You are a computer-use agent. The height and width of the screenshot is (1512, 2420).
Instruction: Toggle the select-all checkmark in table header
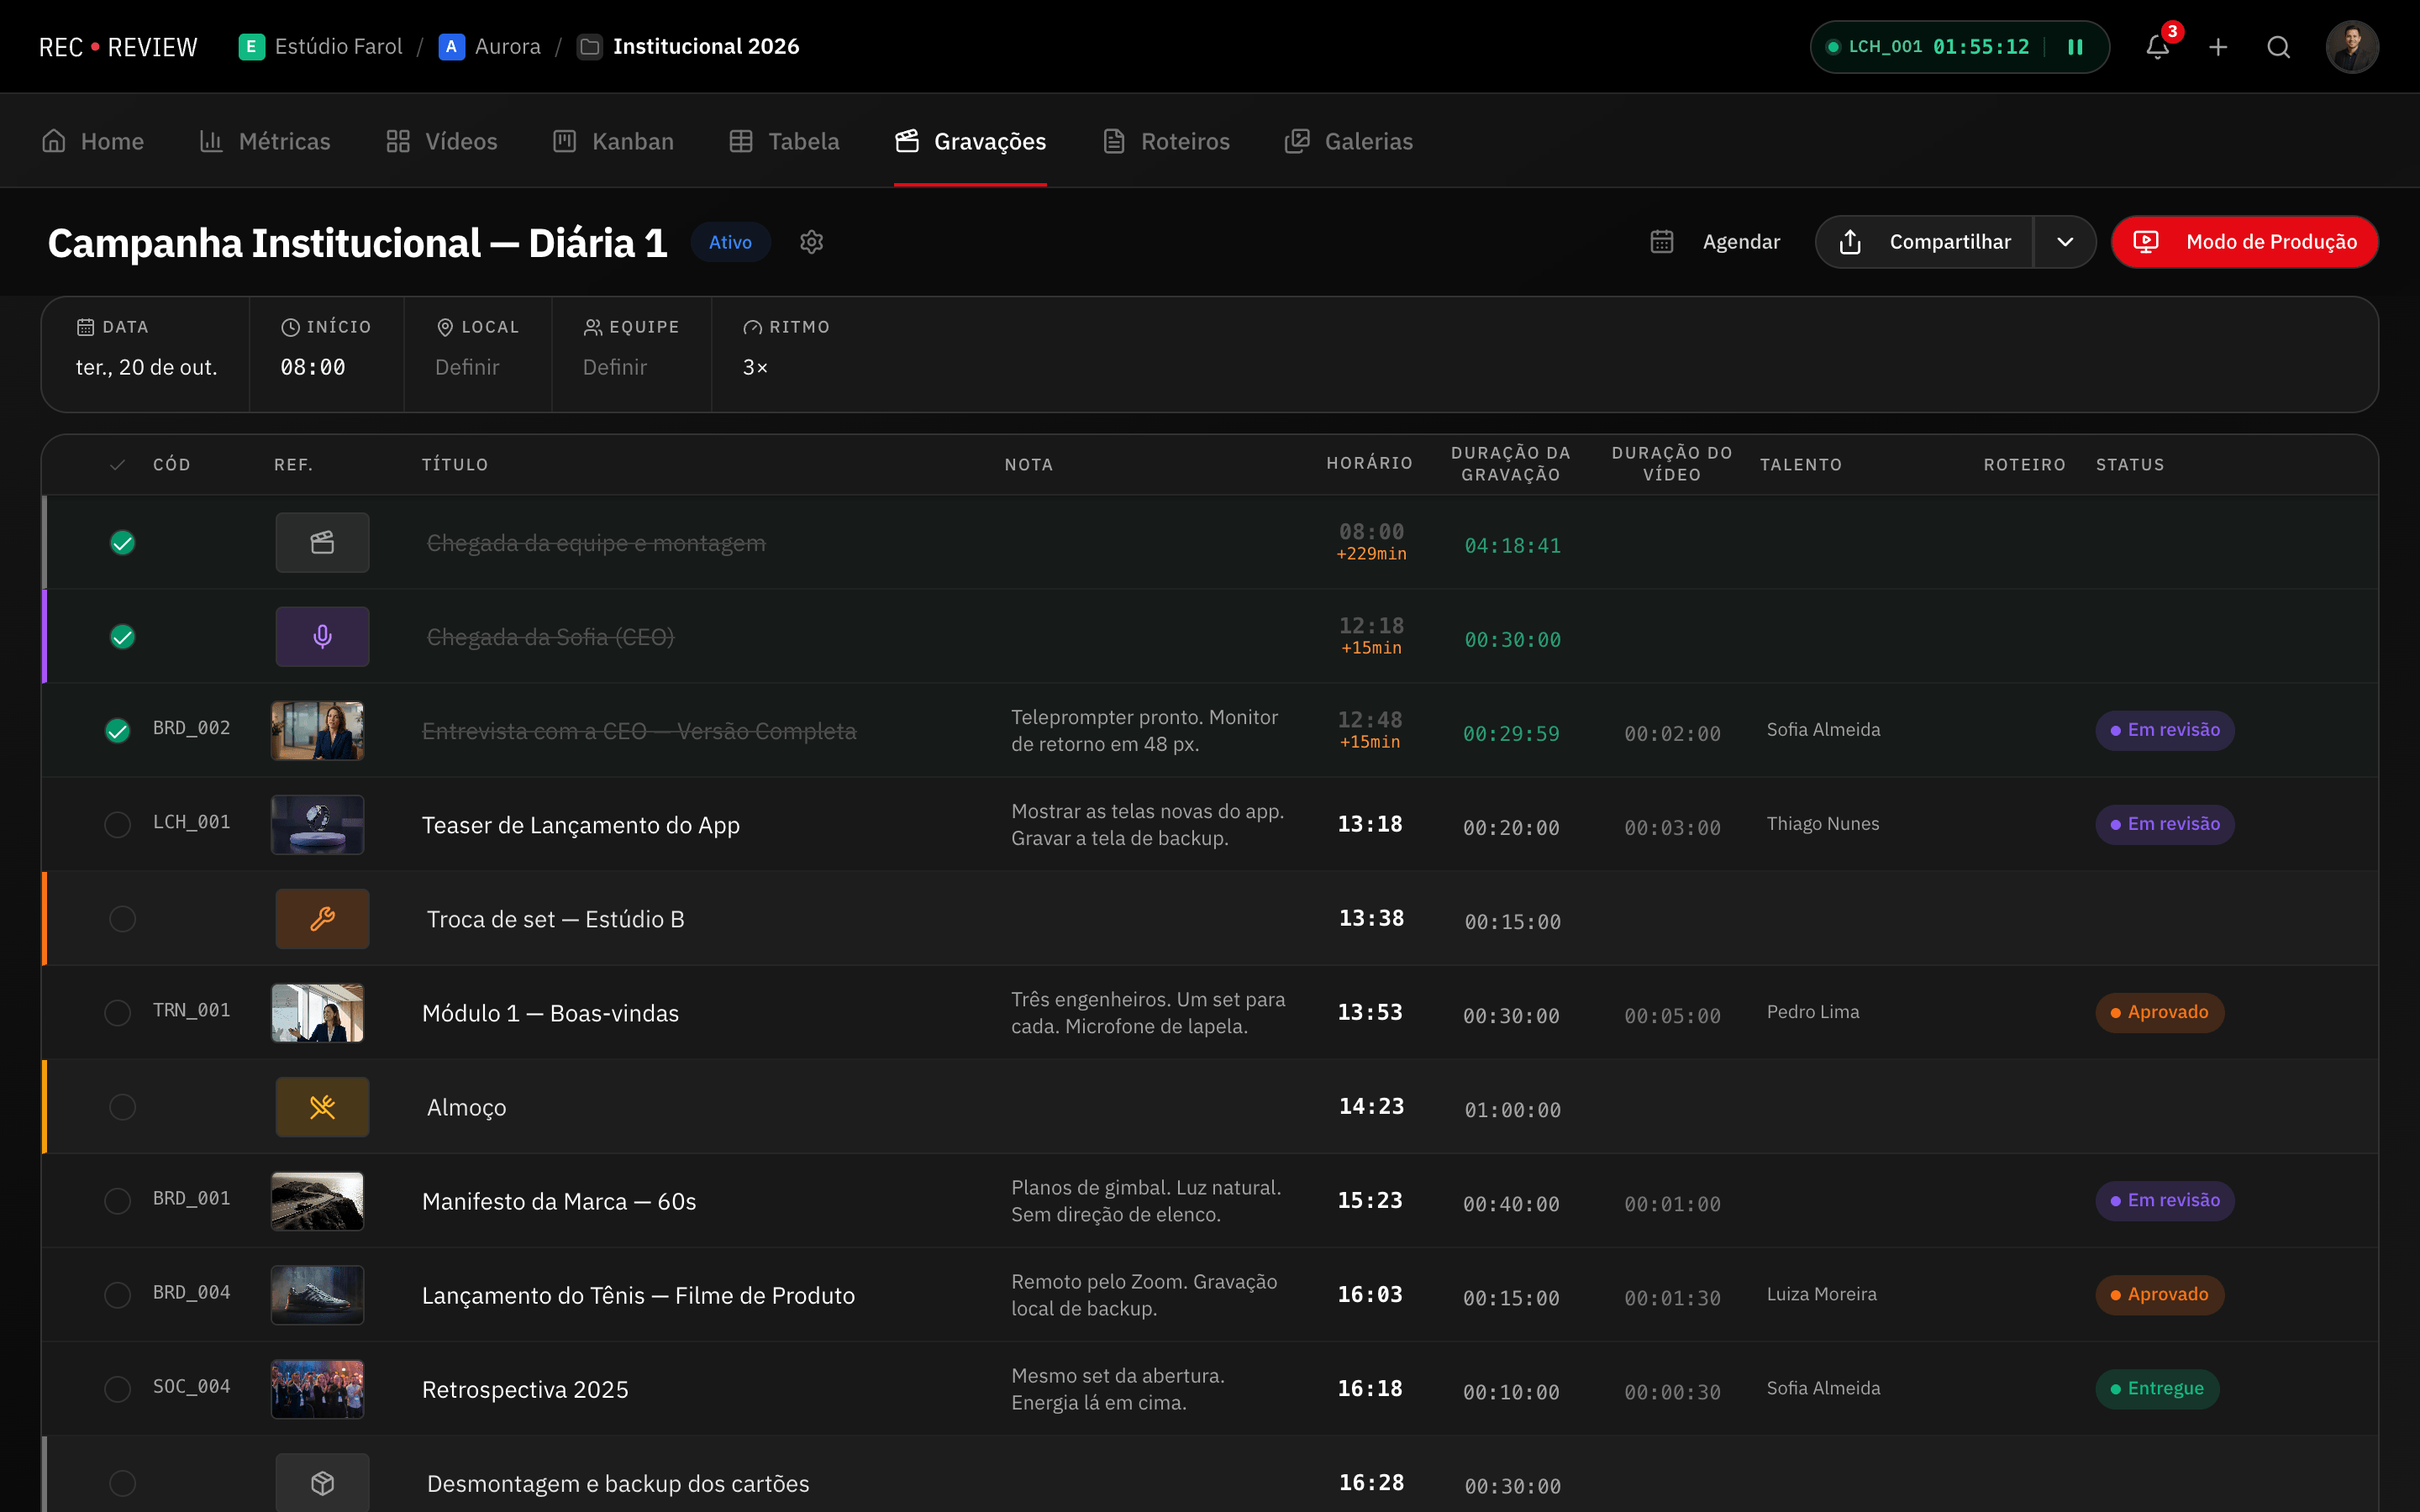click(x=117, y=465)
